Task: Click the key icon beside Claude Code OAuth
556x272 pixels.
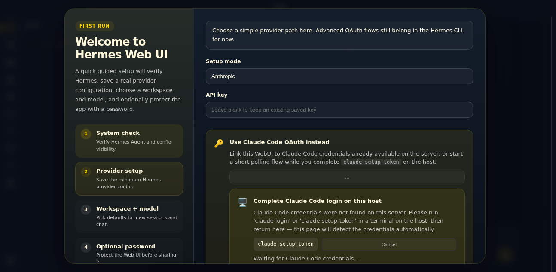Action: click(x=219, y=143)
